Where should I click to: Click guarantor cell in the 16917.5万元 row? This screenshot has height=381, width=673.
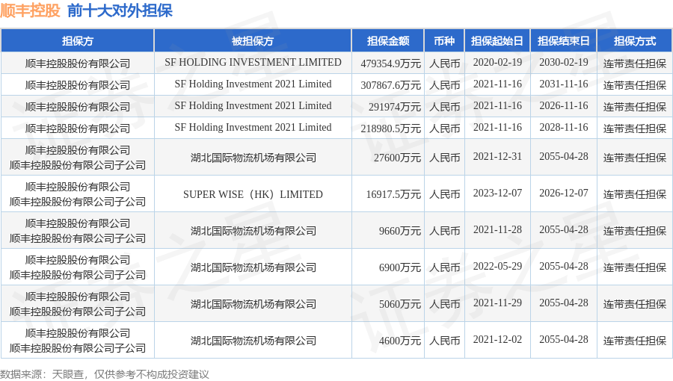click(x=78, y=194)
